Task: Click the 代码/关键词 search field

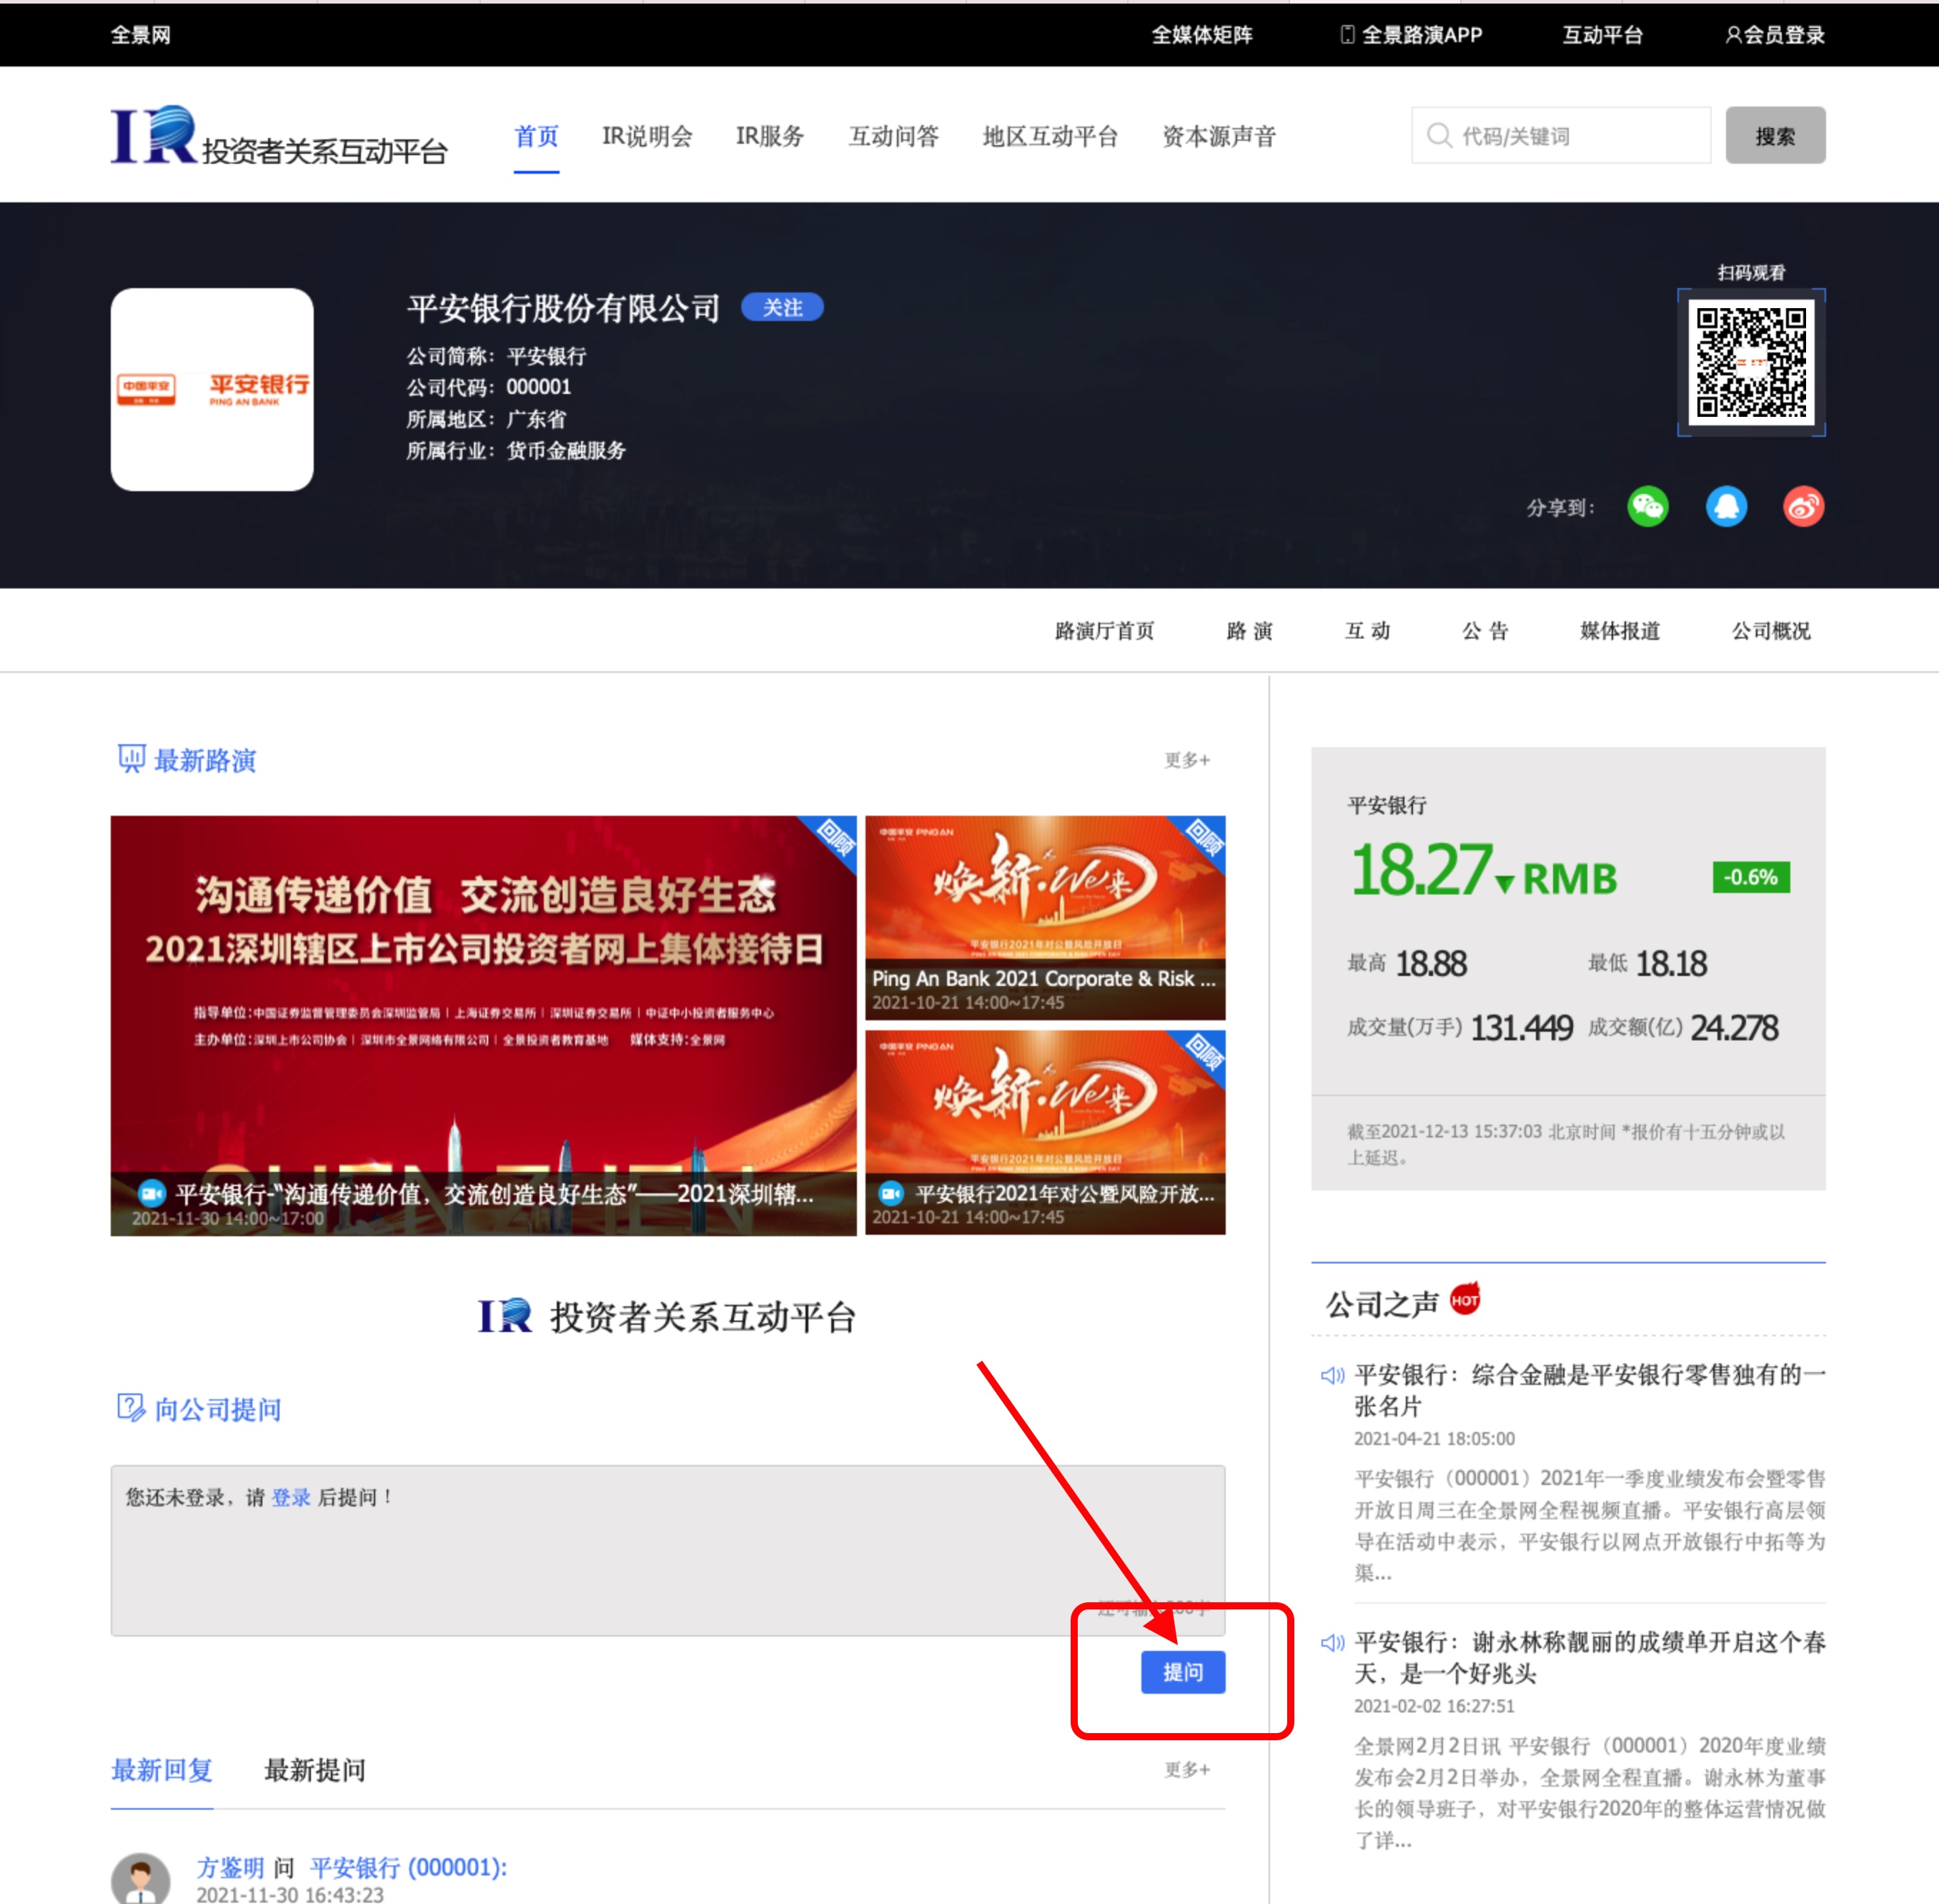Action: 1561,135
